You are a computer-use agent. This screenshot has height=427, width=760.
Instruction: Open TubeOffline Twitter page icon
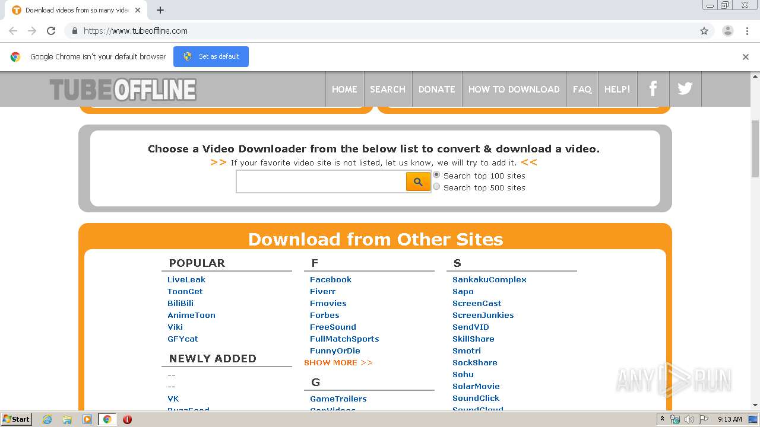point(685,89)
